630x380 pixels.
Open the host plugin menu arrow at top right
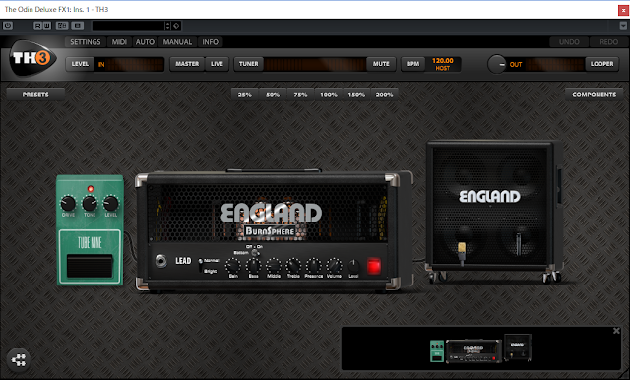click(x=623, y=26)
